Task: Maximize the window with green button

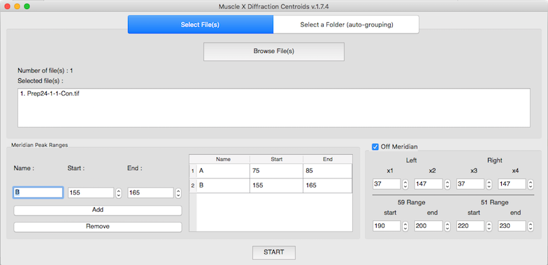Action: (27, 6)
